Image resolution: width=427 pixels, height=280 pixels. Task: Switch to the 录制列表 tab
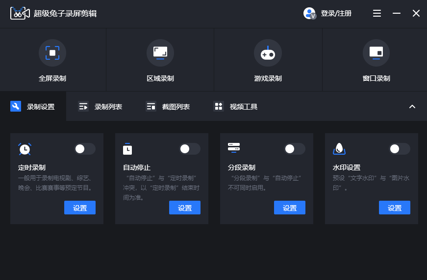point(100,107)
